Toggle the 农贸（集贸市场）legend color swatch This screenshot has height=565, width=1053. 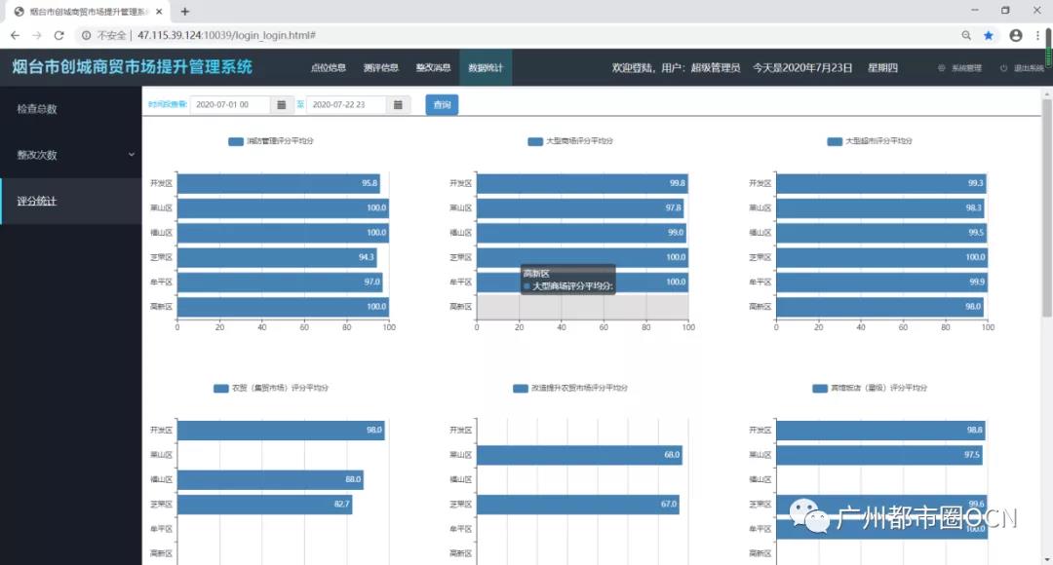click(220, 389)
